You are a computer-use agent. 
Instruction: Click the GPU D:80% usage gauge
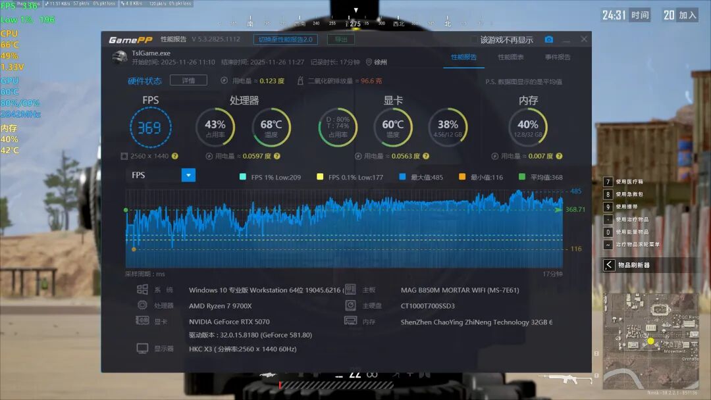point(338,127)
